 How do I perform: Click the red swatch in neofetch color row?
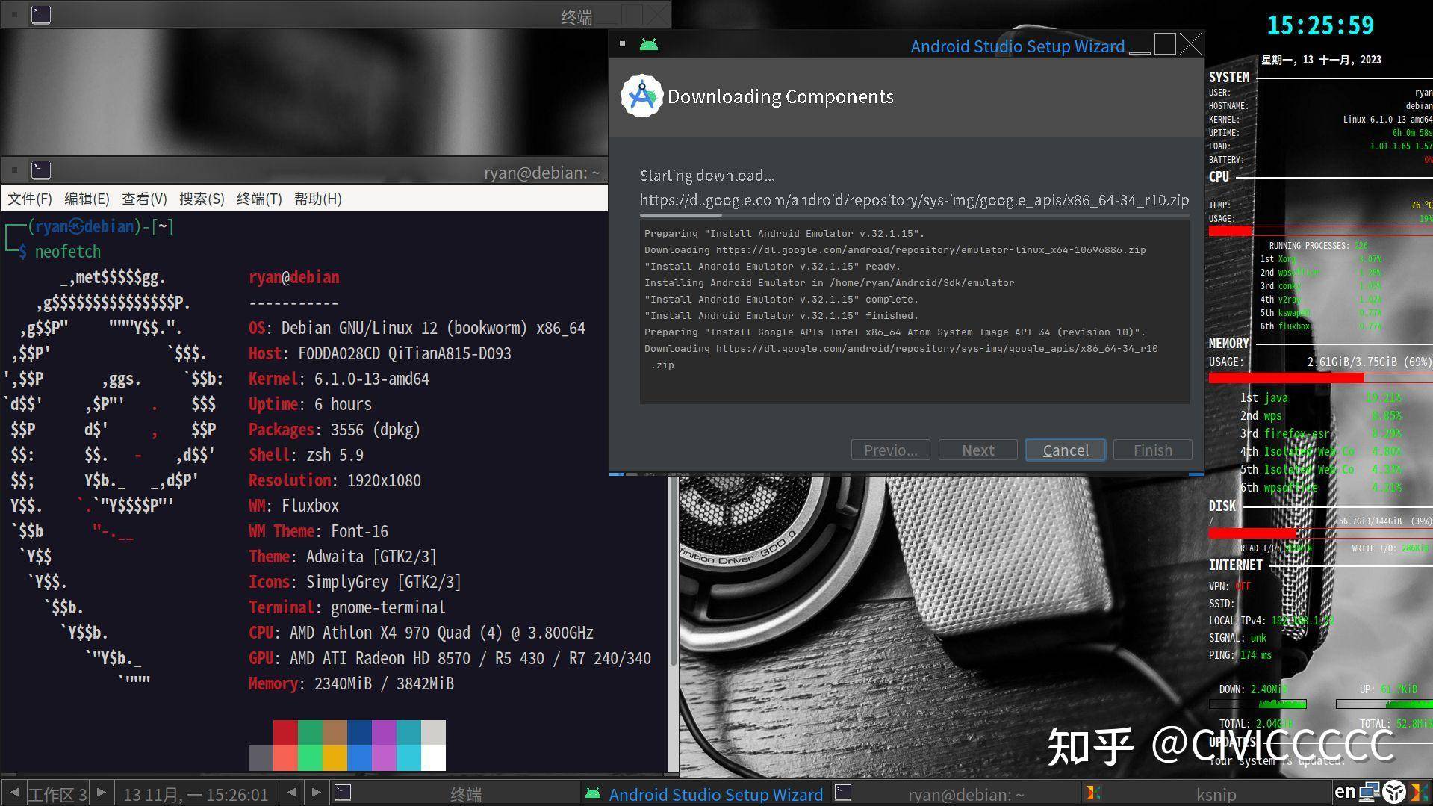coord(285,733)
